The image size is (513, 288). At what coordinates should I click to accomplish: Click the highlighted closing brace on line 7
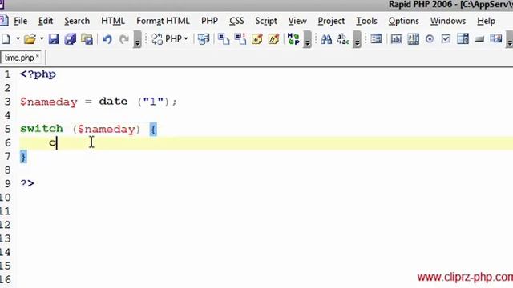23,157
